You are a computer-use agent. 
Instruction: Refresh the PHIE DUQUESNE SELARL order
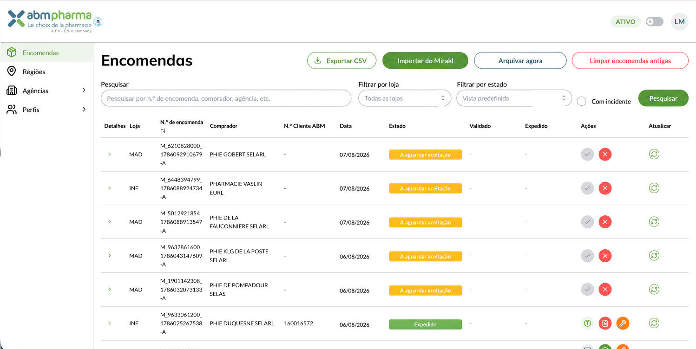[654, 323]
